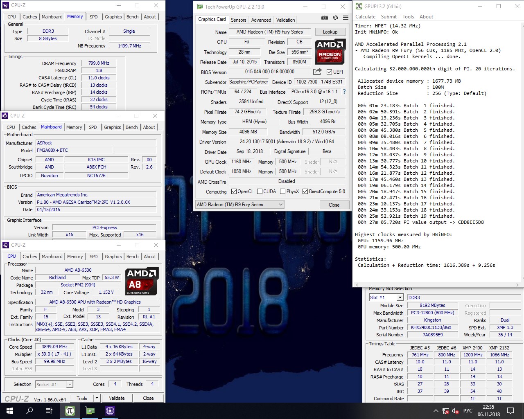
Task: Switch to CPU-Z via taskbar chip icon
Action: pyautogui.click(x=110, y=411)
